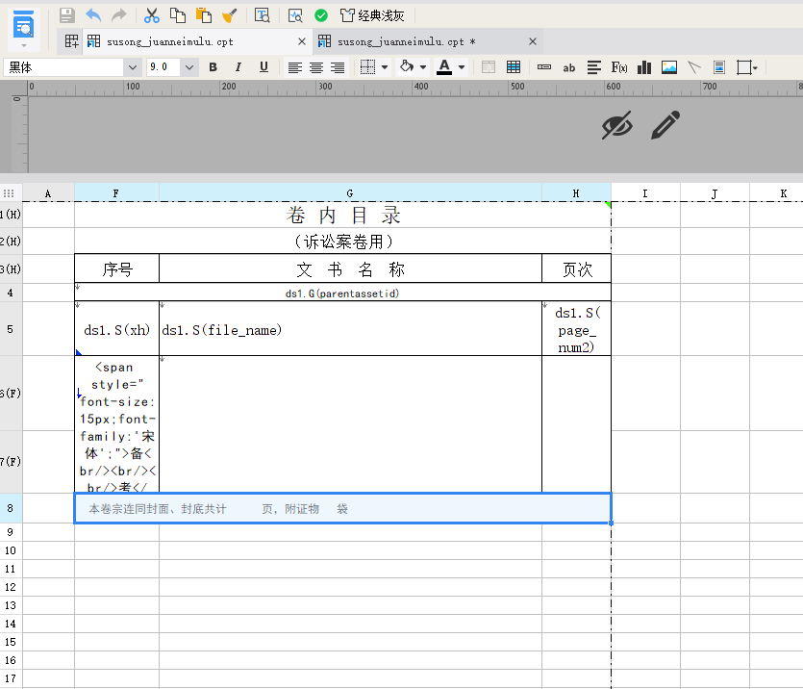Click the font color A swatch
The width and height of the screenshot is (803, 689).
[444, 67]
